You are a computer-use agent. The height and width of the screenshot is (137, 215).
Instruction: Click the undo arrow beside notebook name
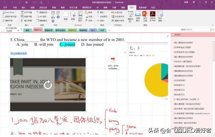point(21,30)
